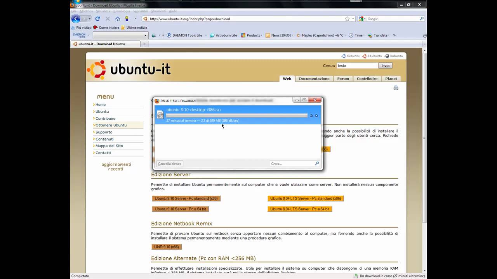
Task: Run Google search with the magnifier icon
Action: [422, 19]
